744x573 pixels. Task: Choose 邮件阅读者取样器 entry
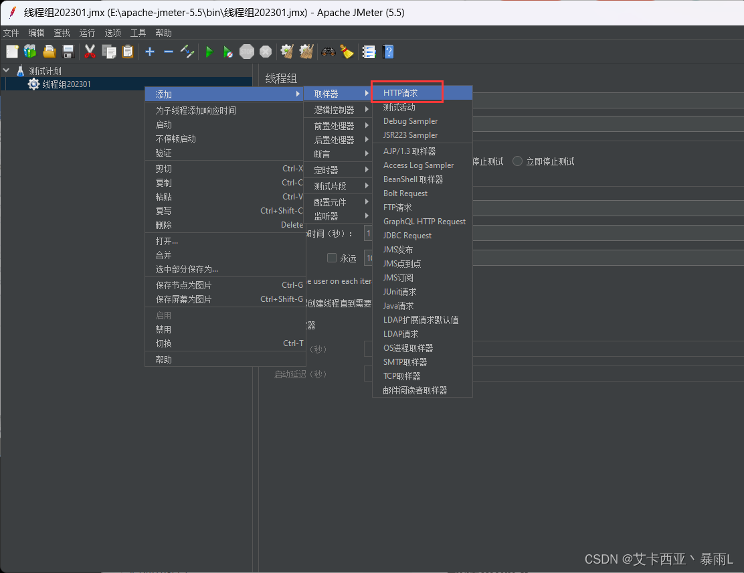pos(422,390)
